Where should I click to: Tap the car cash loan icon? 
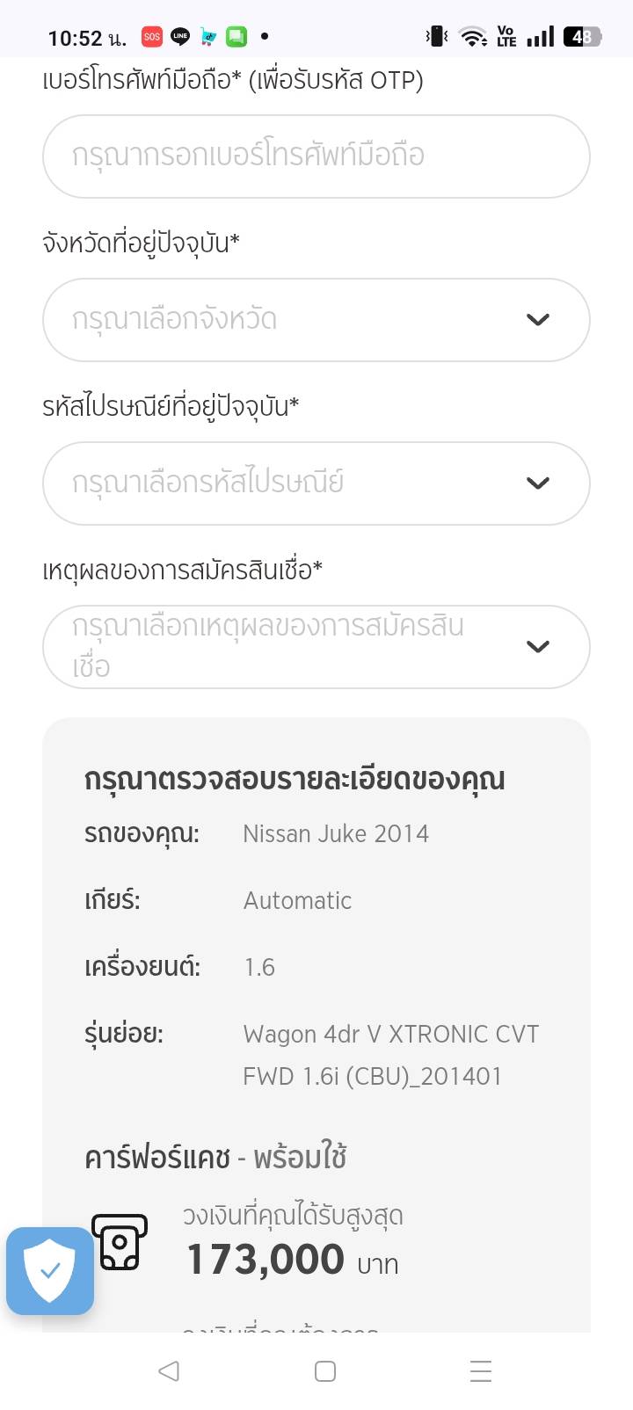tap(120, 1242)
